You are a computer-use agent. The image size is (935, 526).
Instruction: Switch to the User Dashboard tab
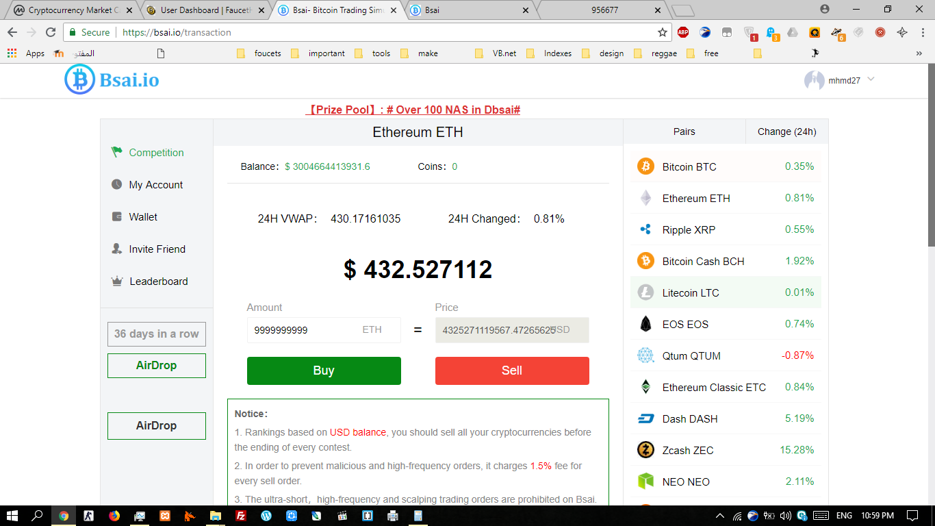[x=206, y=10]
